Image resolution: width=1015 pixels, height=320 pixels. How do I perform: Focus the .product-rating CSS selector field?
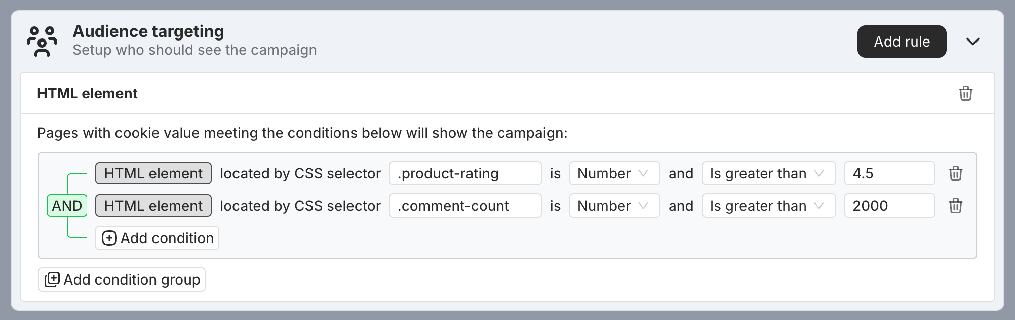pos(465,173)
